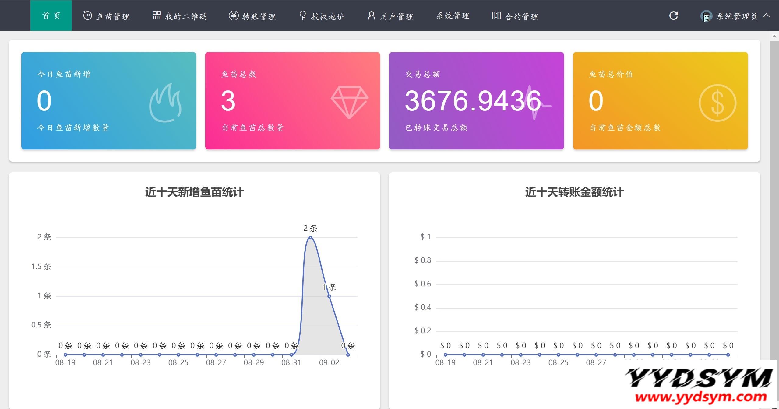This screenshot has height=409, width=779.
Task: Click the 交易总额 value 3676.9436
Action: pyautogui.click(x=472, y=101)
